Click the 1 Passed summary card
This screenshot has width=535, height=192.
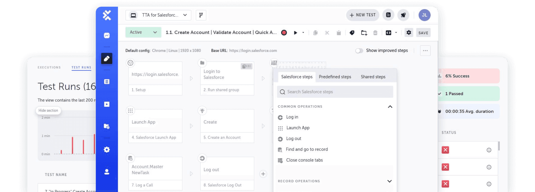tap(469, 94)
